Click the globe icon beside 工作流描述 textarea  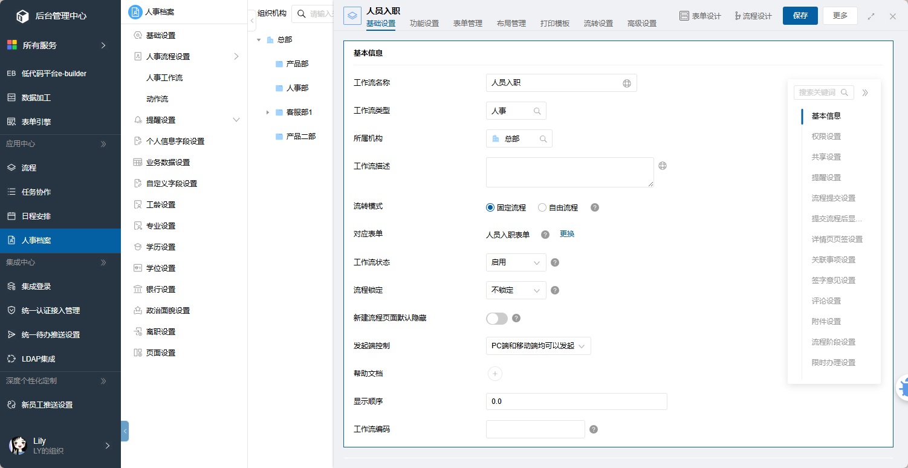(663, 166)
